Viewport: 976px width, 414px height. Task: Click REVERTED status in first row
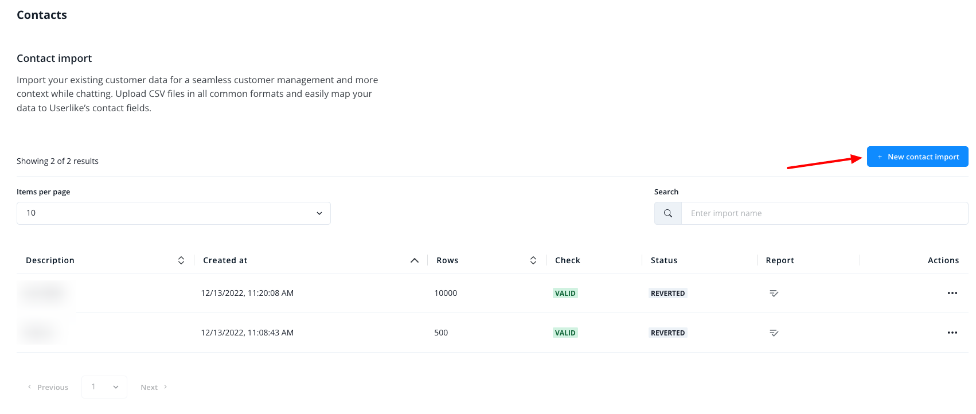667,294
